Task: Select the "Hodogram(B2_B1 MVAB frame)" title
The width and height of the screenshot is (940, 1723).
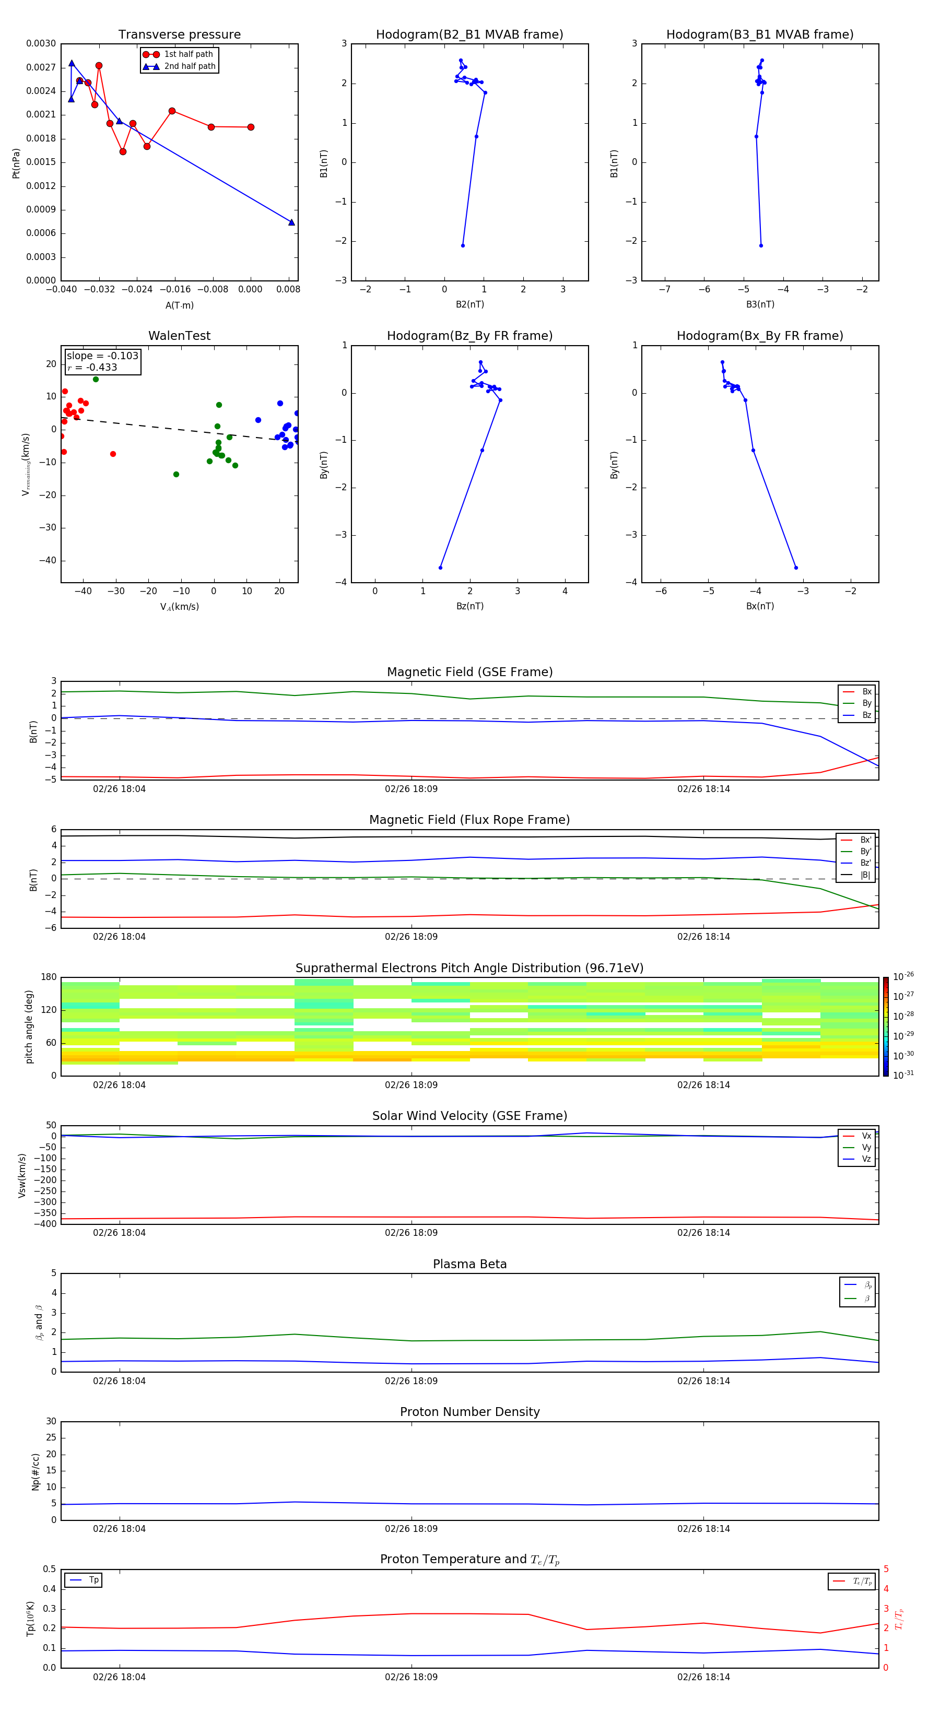Action: pyautogui.click(x=469, y=35)
